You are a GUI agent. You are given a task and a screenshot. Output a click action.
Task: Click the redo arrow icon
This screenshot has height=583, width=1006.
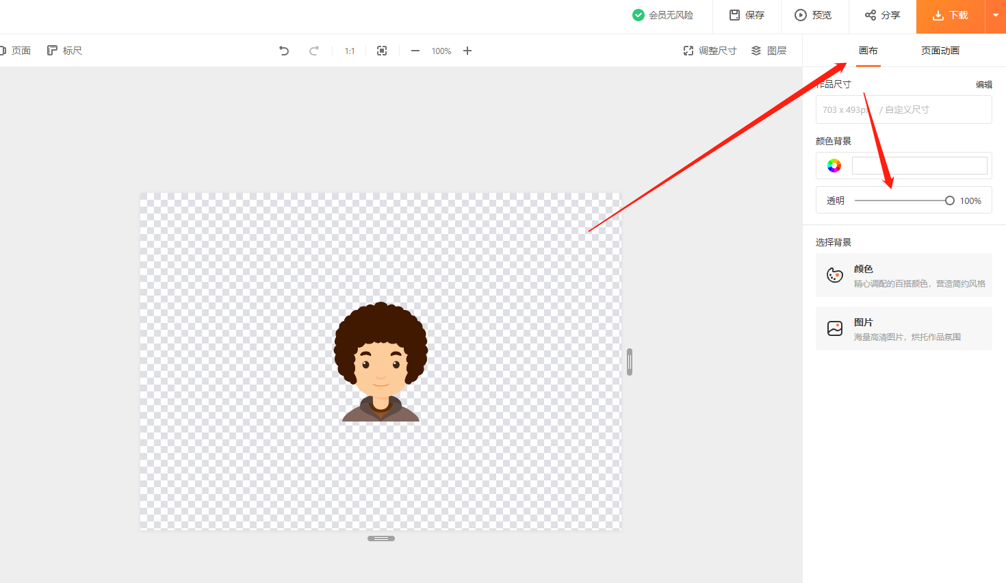coord(313,51)
